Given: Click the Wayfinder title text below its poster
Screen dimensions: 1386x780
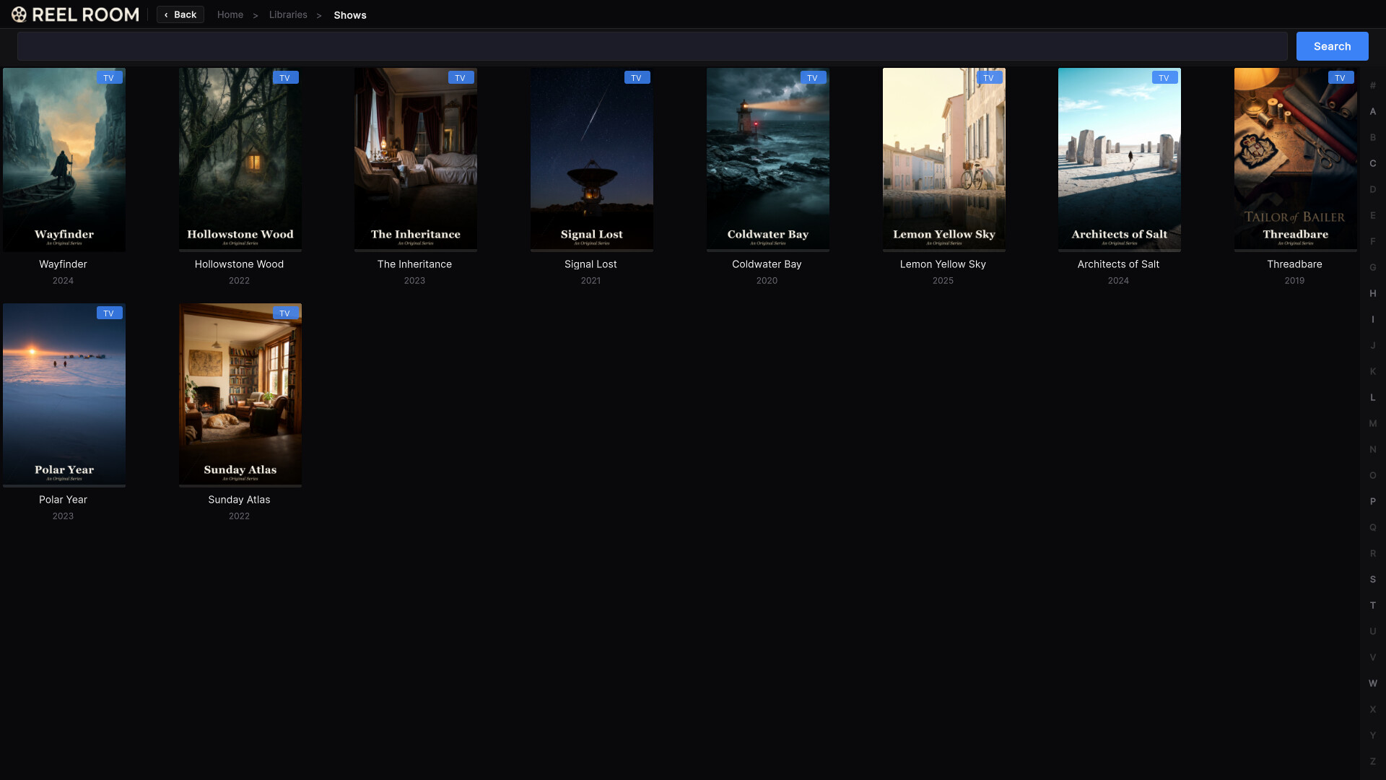Looking at the screenshot, I should point(63,264).
